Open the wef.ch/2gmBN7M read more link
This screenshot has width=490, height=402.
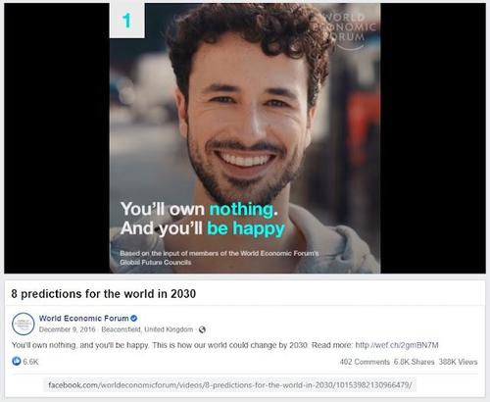click(x=397, y=345)
